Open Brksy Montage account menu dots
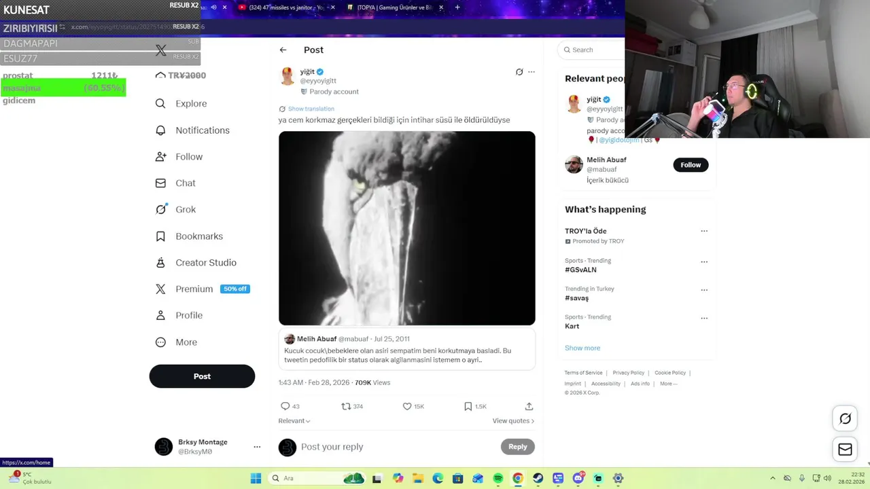This screenshot has height=489, width=870. 257,447
